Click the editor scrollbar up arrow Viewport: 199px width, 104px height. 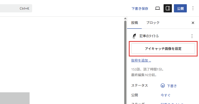tap(125, 19)
